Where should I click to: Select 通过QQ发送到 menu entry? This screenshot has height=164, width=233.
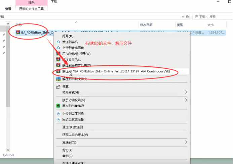point(72,127)
